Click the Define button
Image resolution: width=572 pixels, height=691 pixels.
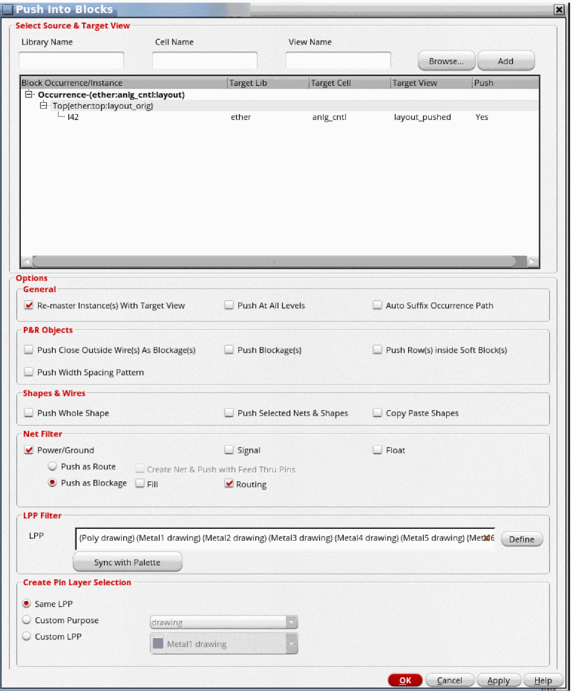(x=522, y=539)
